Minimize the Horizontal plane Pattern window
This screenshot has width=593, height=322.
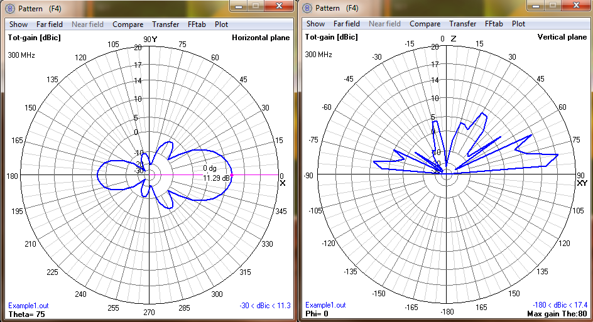[x=239, y=6]
